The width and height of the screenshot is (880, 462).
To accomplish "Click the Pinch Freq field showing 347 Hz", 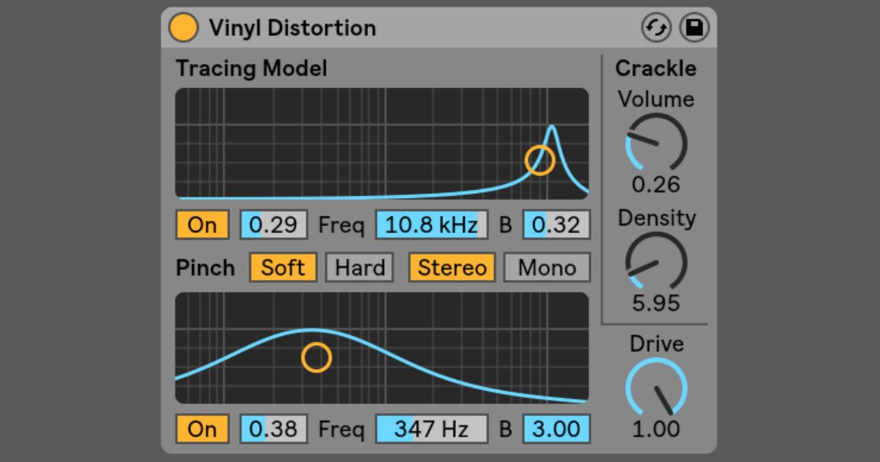I will 430,429.
